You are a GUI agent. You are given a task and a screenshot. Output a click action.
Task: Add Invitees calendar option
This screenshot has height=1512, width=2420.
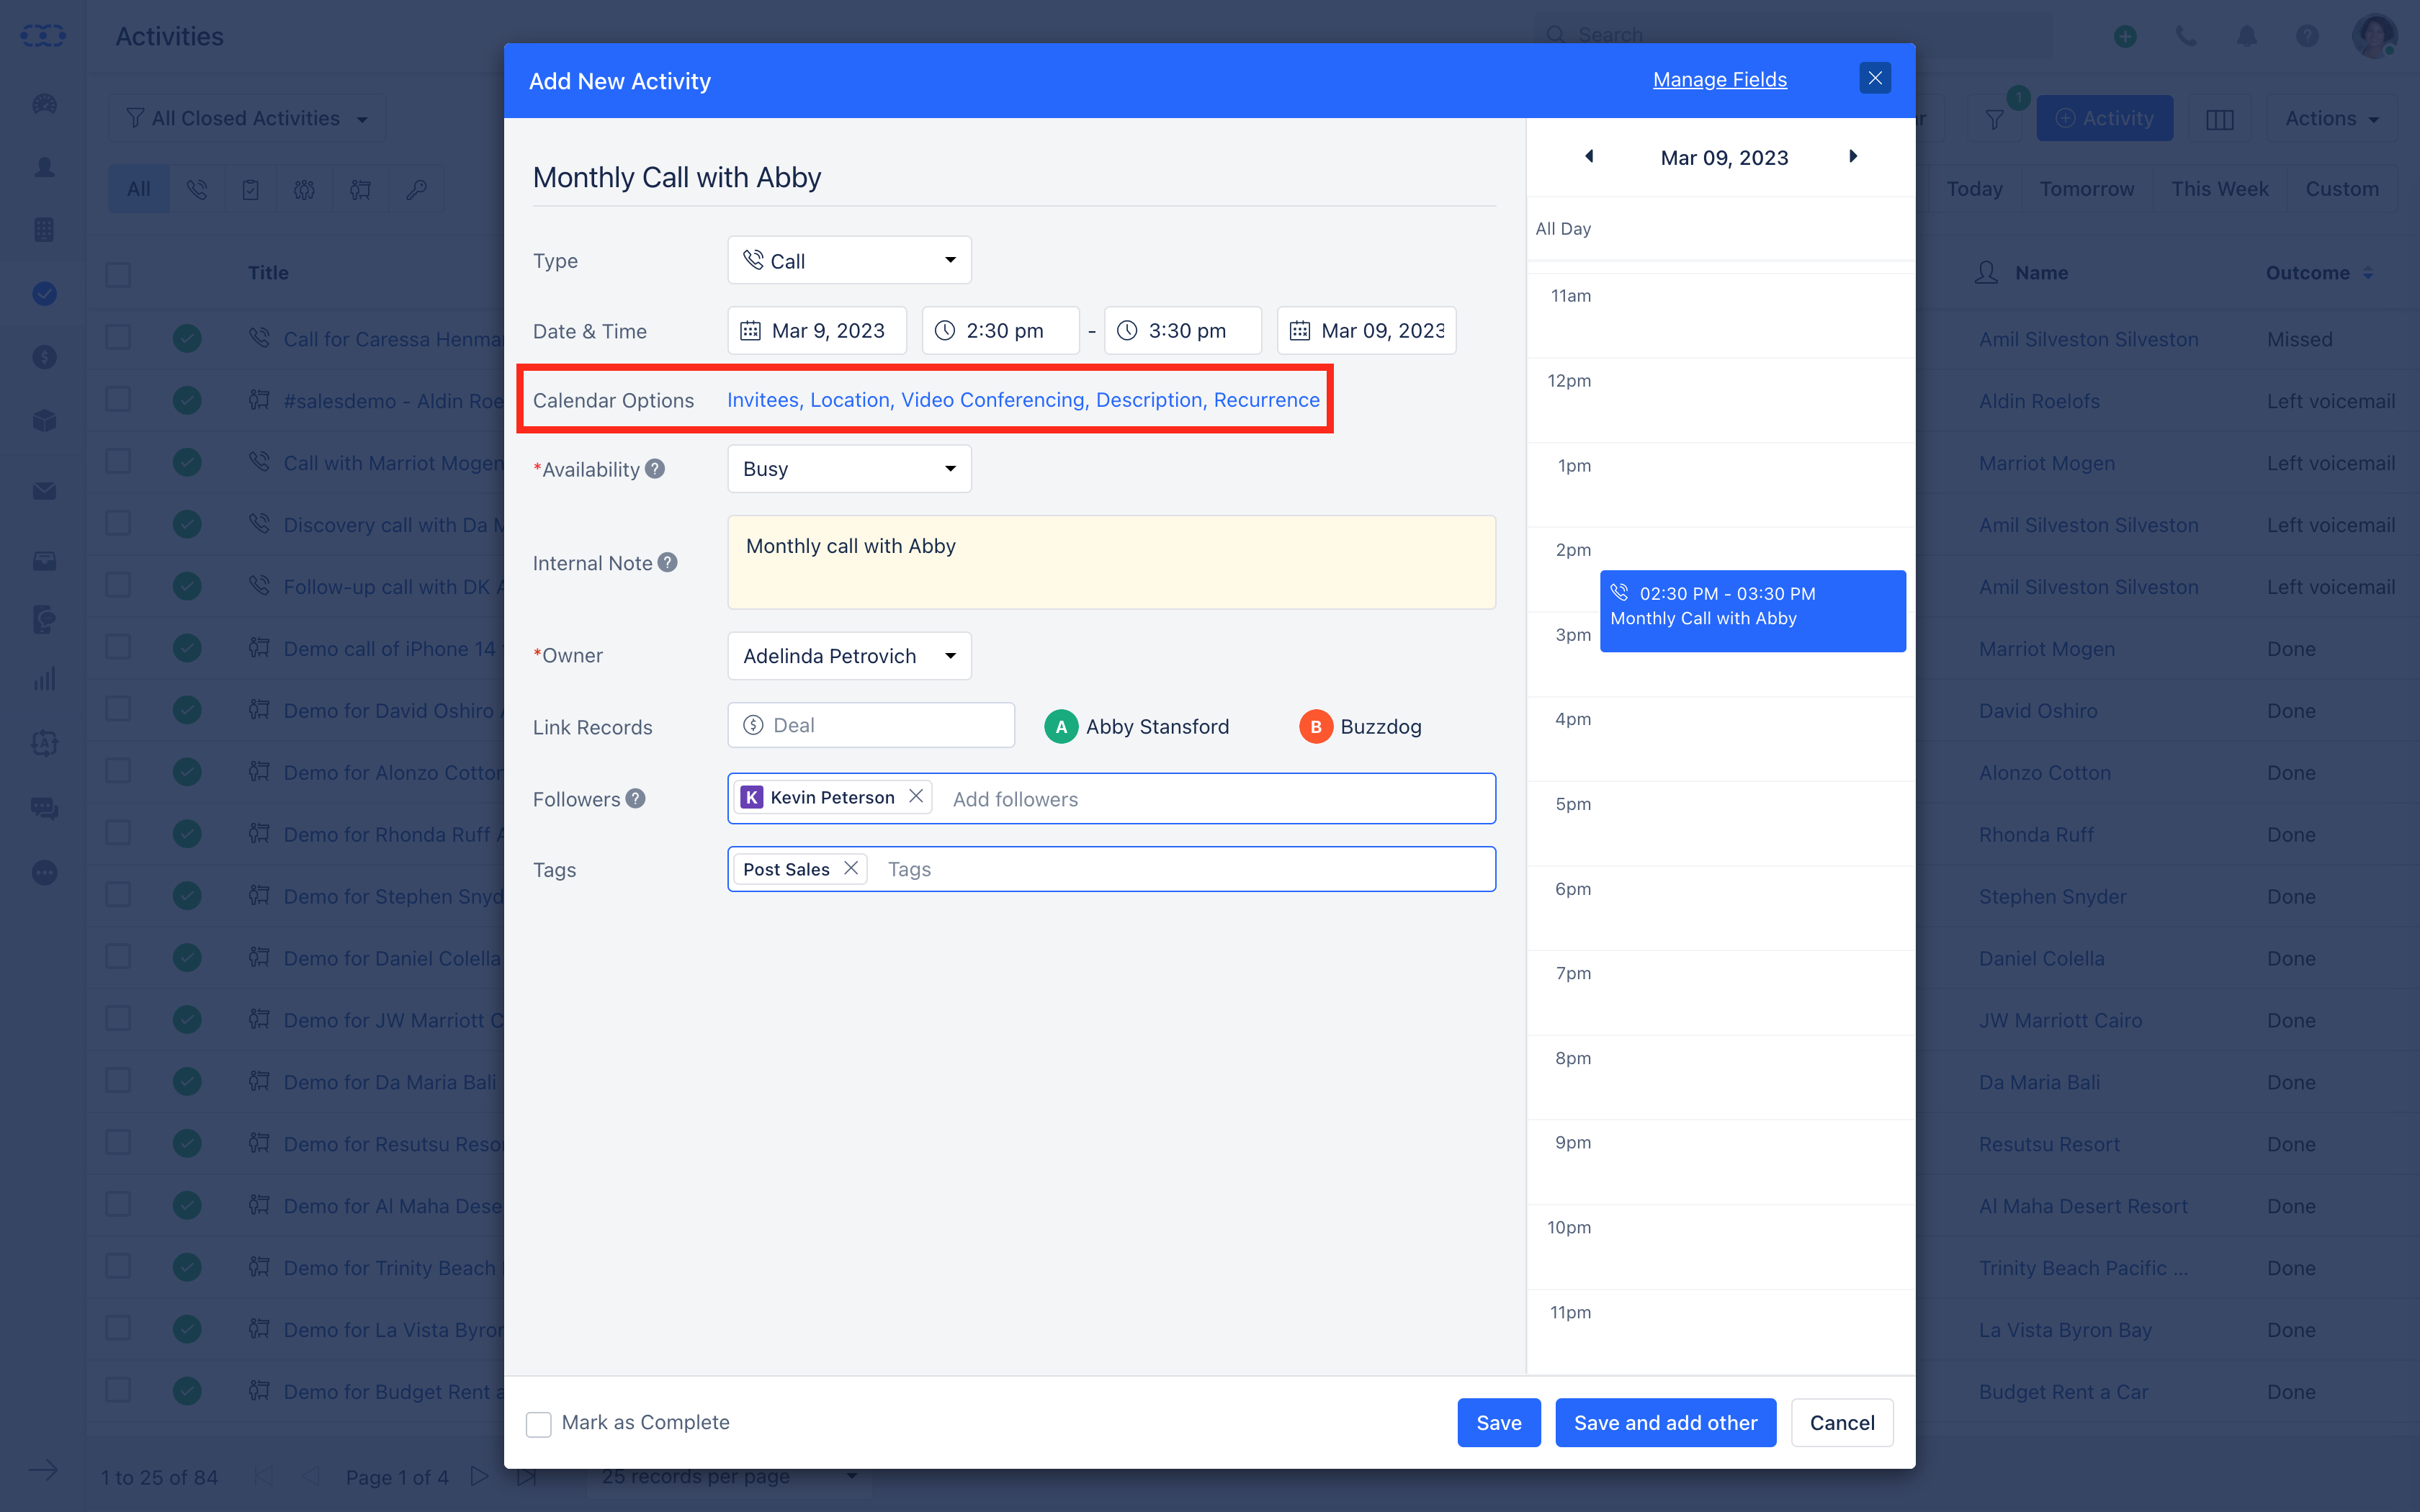[763, 400]
